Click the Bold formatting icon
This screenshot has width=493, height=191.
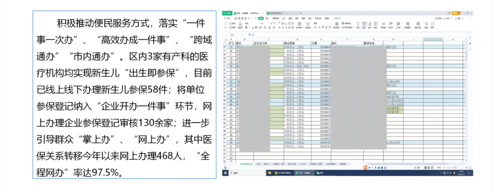(246, 27)
